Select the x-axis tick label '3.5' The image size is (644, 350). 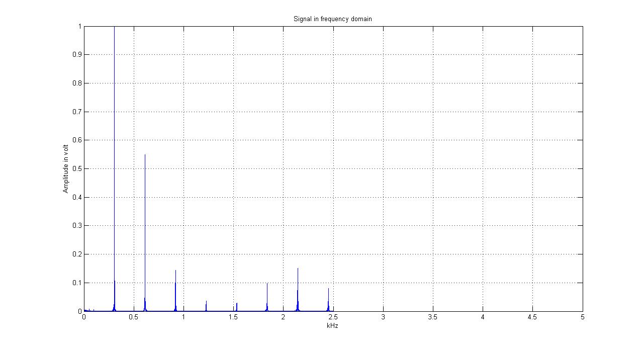tap(432, 317)
